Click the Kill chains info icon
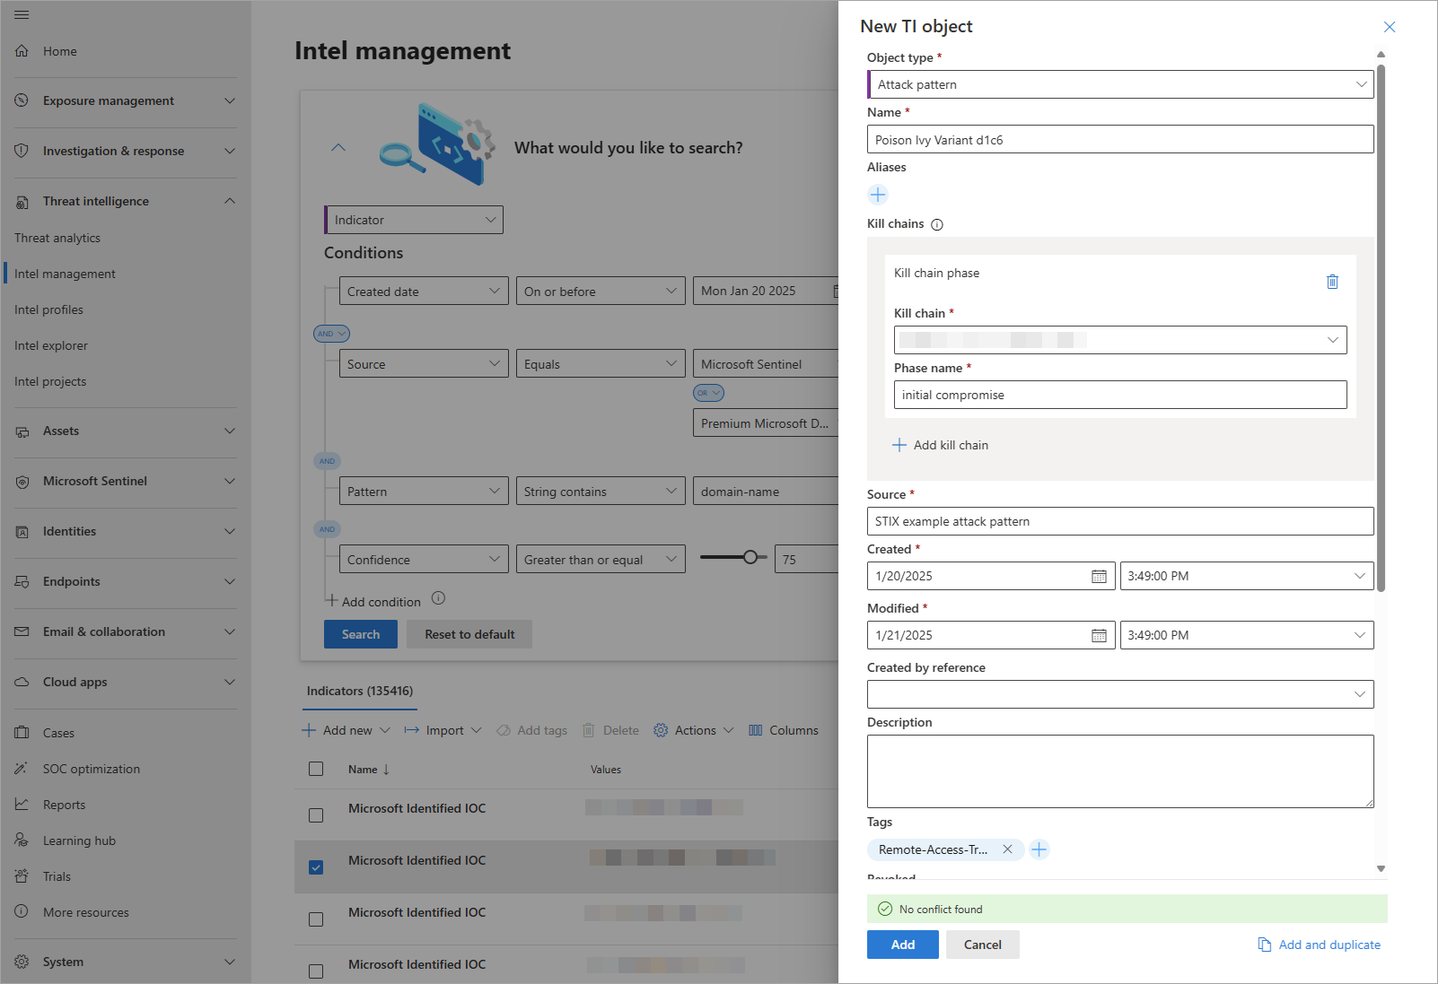1438x984 pixels. click(x=937, y=225)
